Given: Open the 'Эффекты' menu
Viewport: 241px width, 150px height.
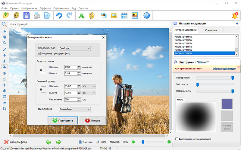Looking at the screenshot, I should (45, 8).
